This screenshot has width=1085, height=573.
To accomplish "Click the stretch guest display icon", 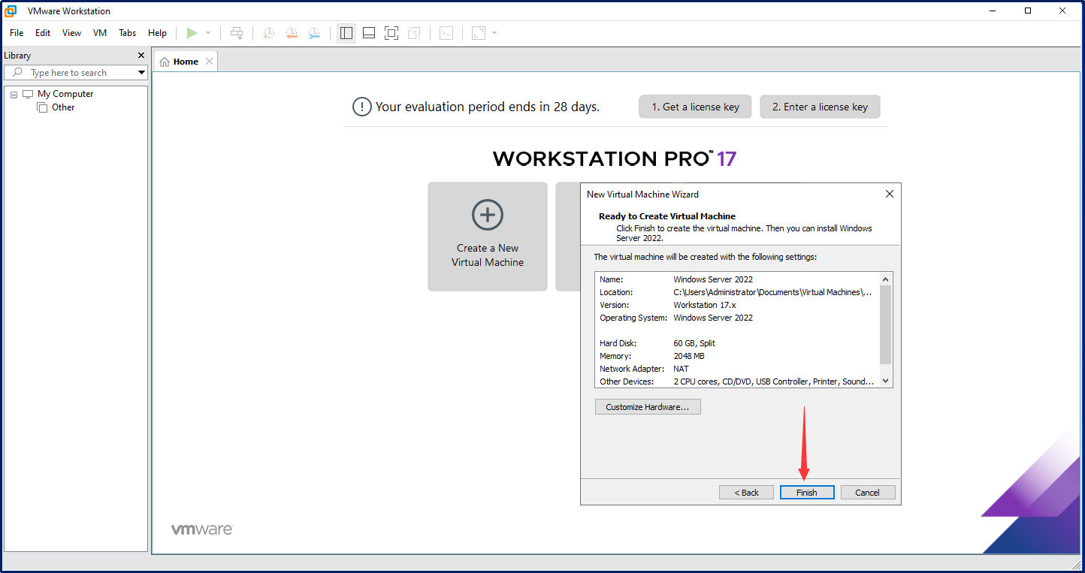I will click(x=479, y=33).
